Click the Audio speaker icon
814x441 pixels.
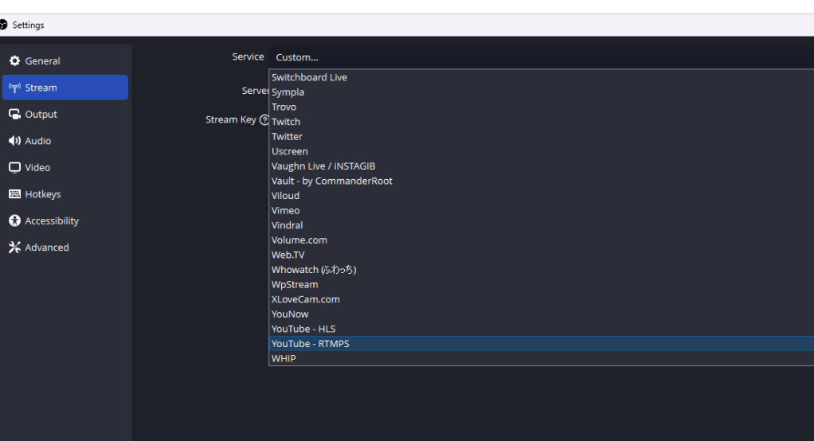point(14,141)
